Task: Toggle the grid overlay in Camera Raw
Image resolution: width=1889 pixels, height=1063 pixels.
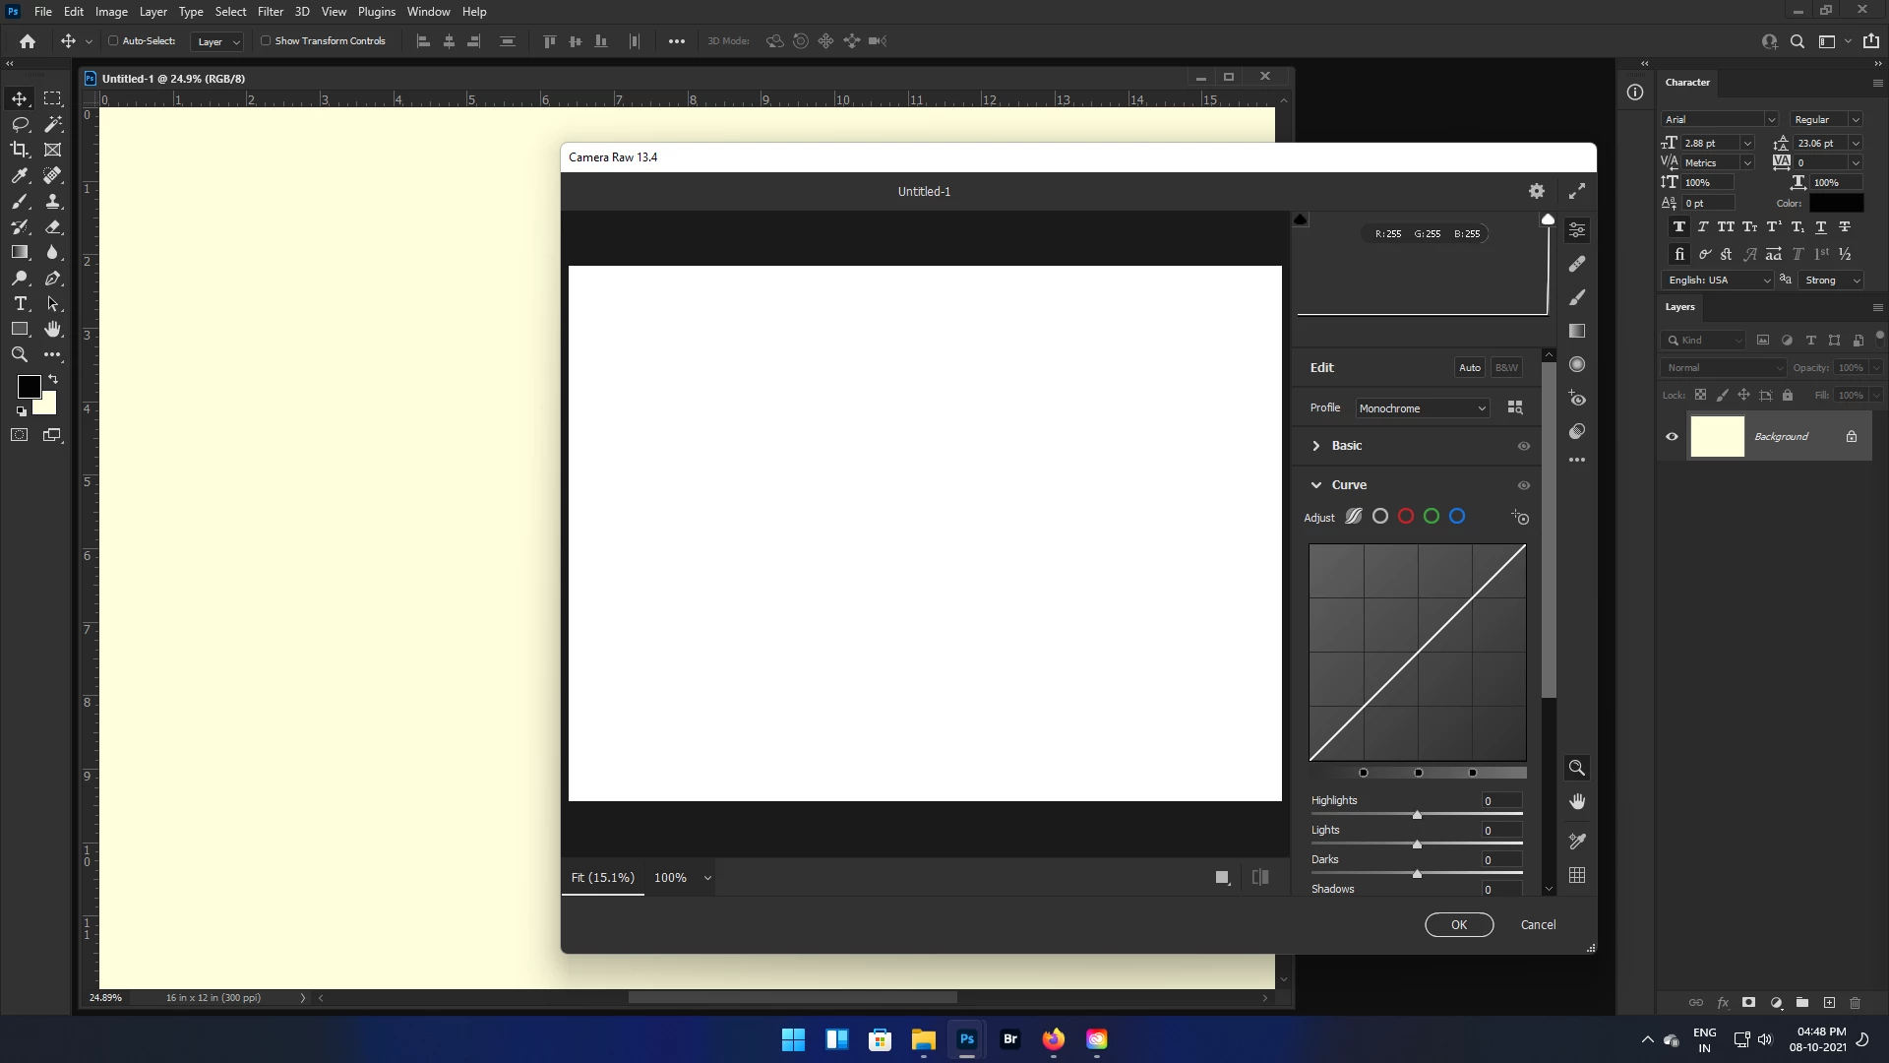Action: pos(1577,875)
